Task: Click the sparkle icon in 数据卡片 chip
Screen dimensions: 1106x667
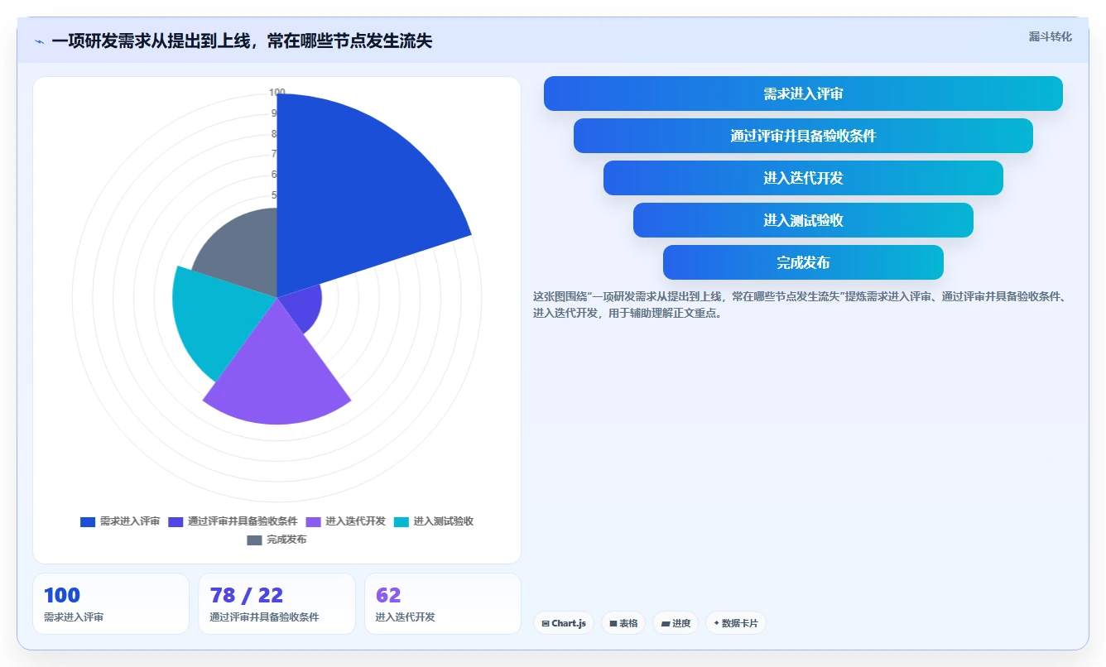Action: (716, 622)
